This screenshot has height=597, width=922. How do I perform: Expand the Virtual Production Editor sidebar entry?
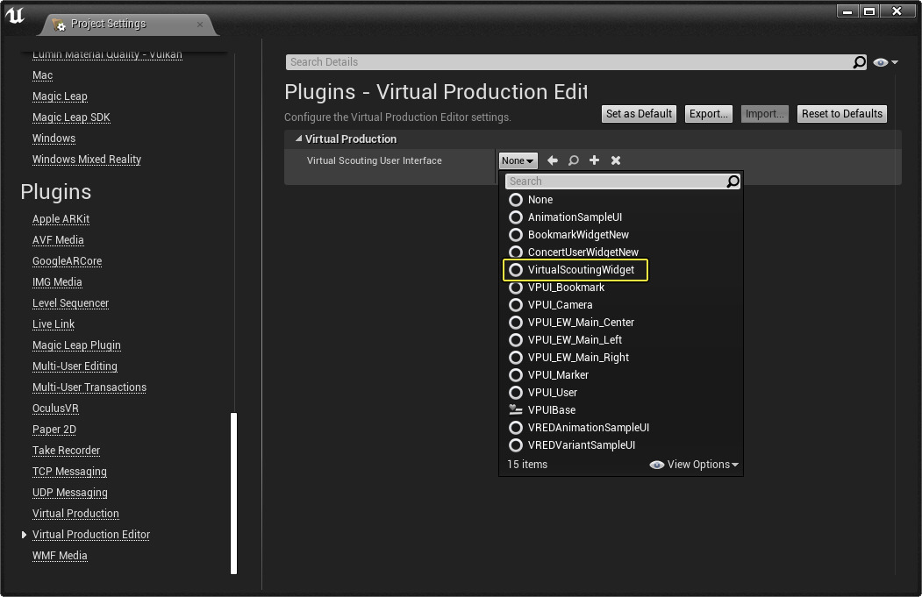click(25, 534)
